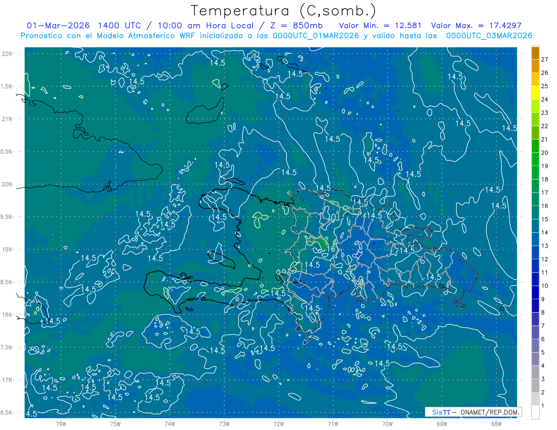Click the brown-orange swatch atop the colorbar
The image size is (557, 430).
535,53
